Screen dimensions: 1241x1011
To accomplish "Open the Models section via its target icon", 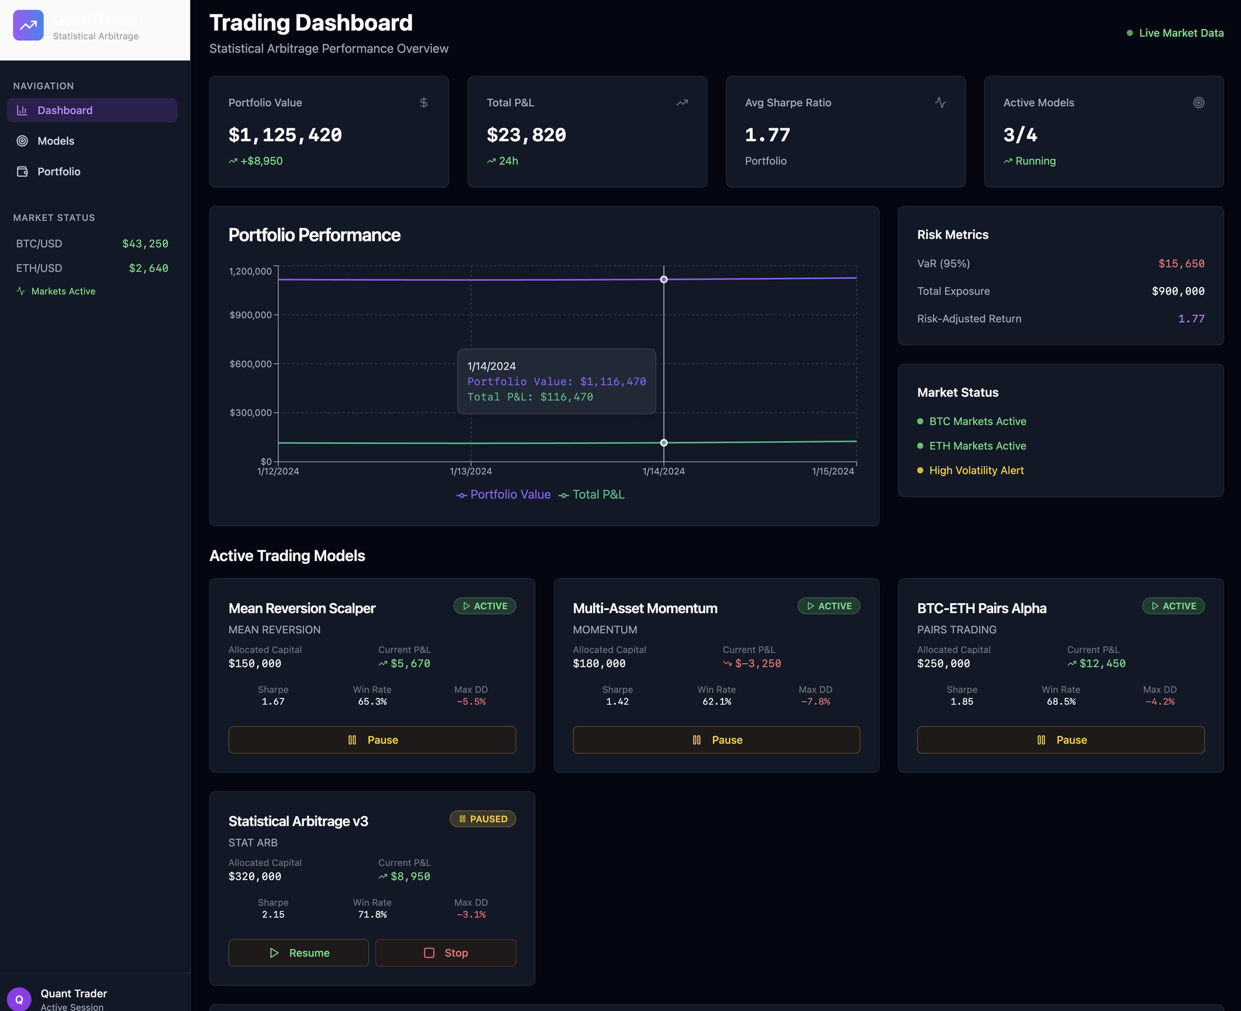I will (x=22, y=140).
